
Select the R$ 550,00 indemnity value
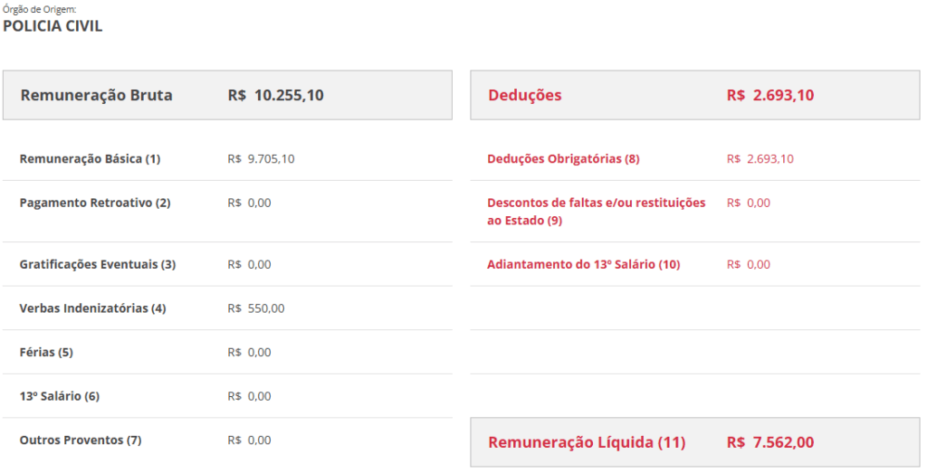(256, 308)
